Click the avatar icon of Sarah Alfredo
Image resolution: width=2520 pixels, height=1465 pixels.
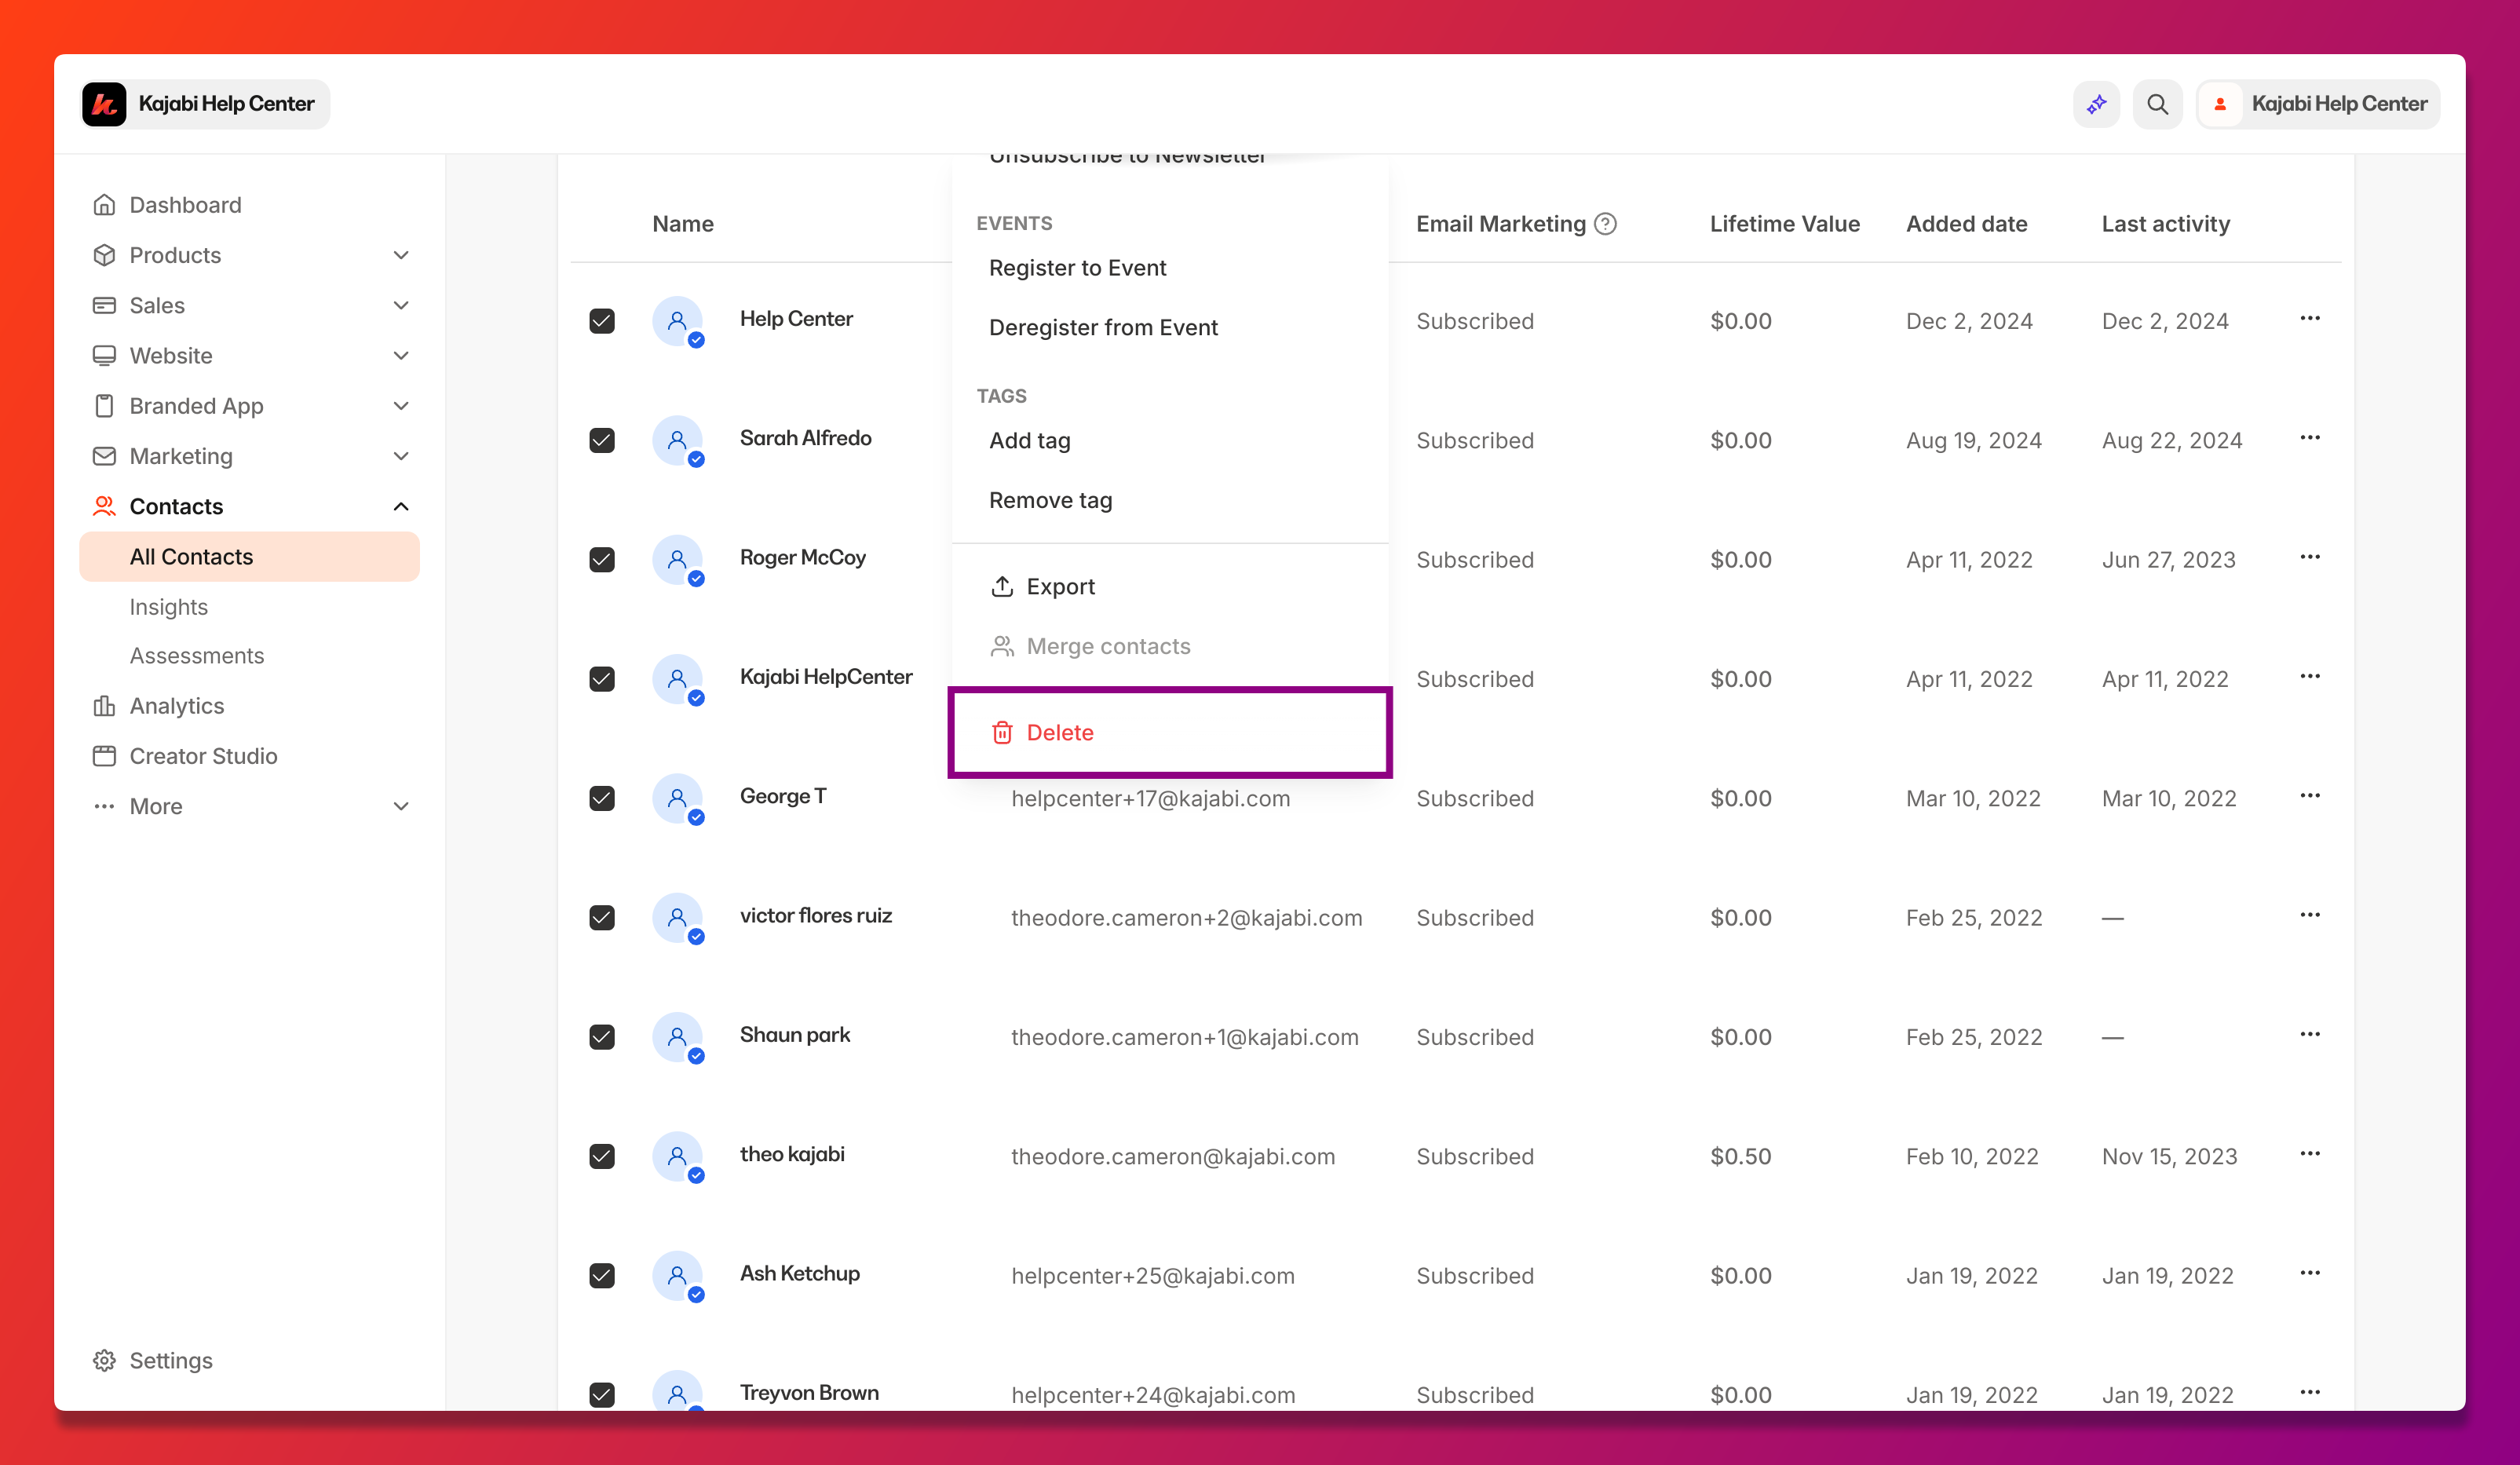coord(678,440)
